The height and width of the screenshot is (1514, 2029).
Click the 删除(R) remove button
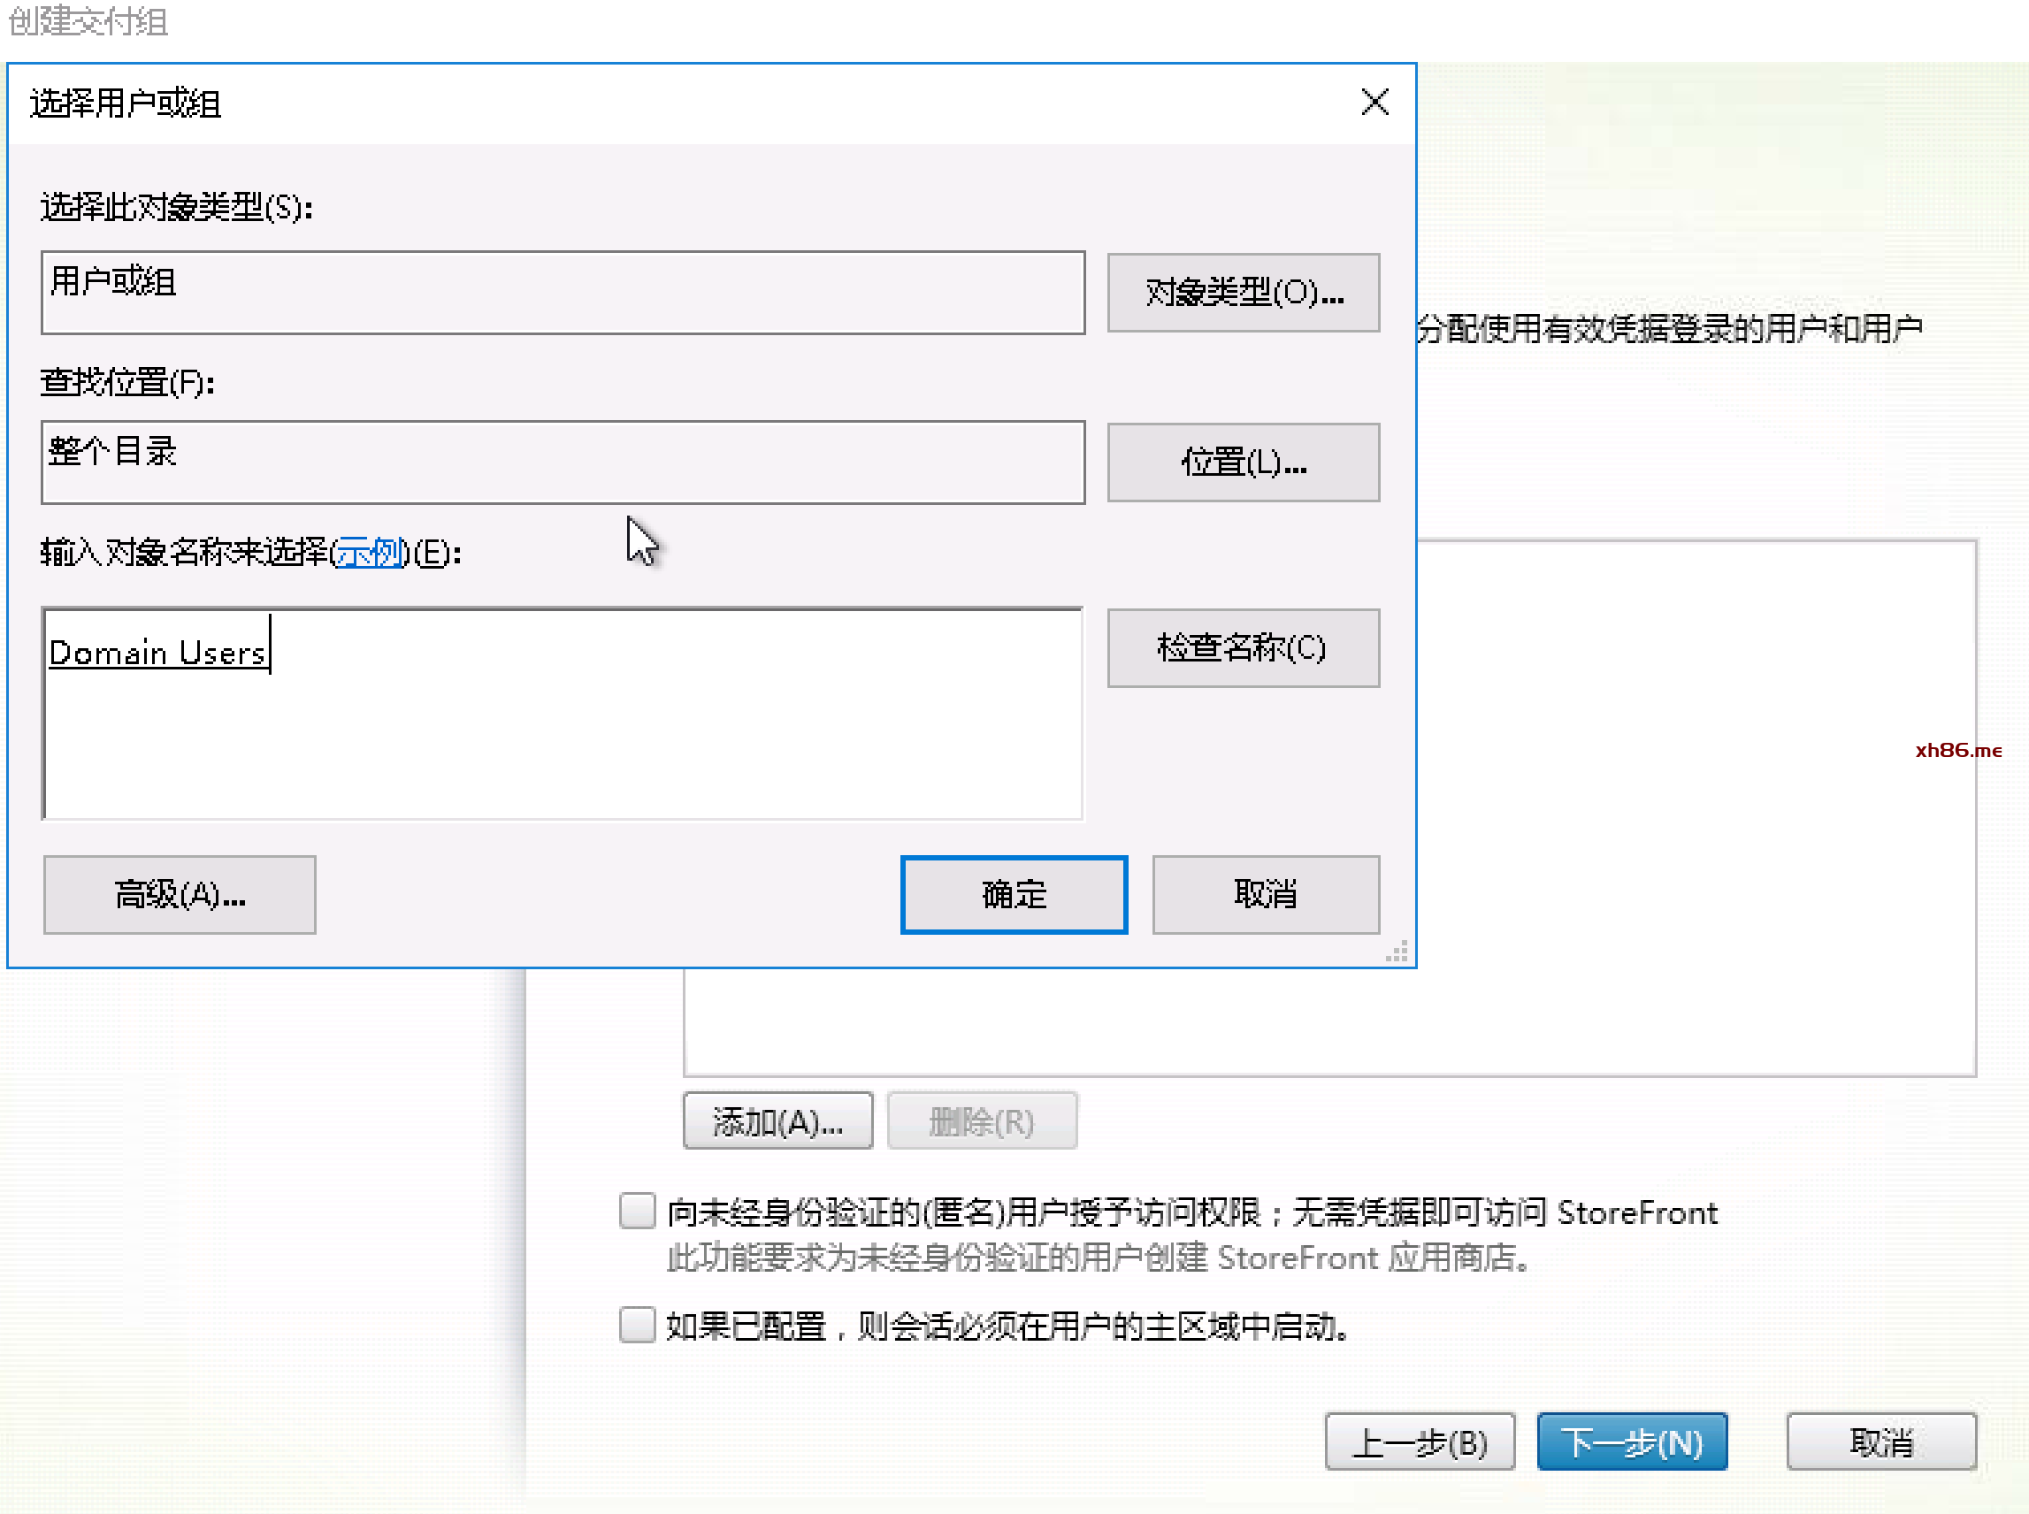pyautogui.click(x=982, y=1120)
